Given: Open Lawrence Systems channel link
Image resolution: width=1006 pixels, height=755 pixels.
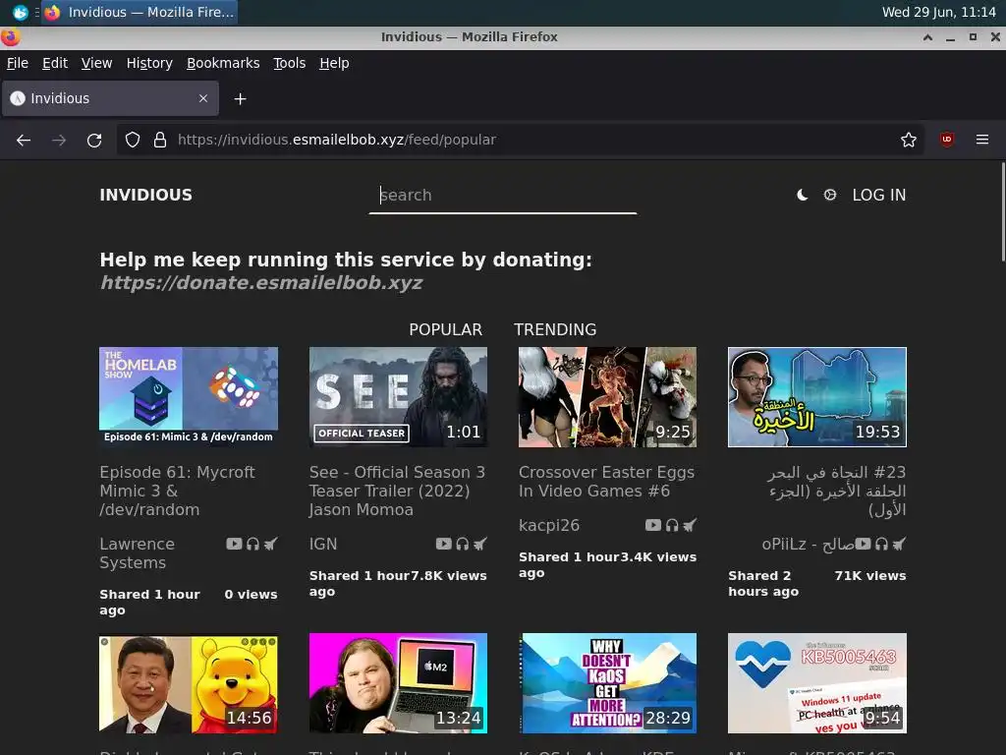Looking at the screenshot, I should point(137,553).
